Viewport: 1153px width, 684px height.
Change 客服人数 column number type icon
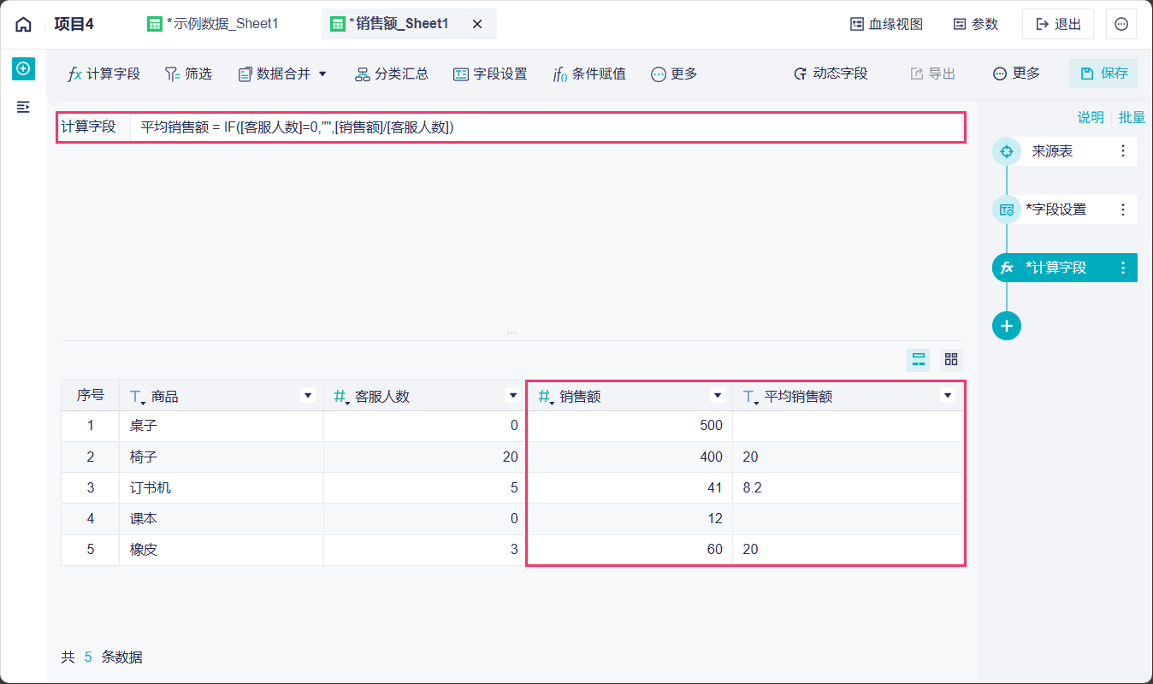(341, 397)
